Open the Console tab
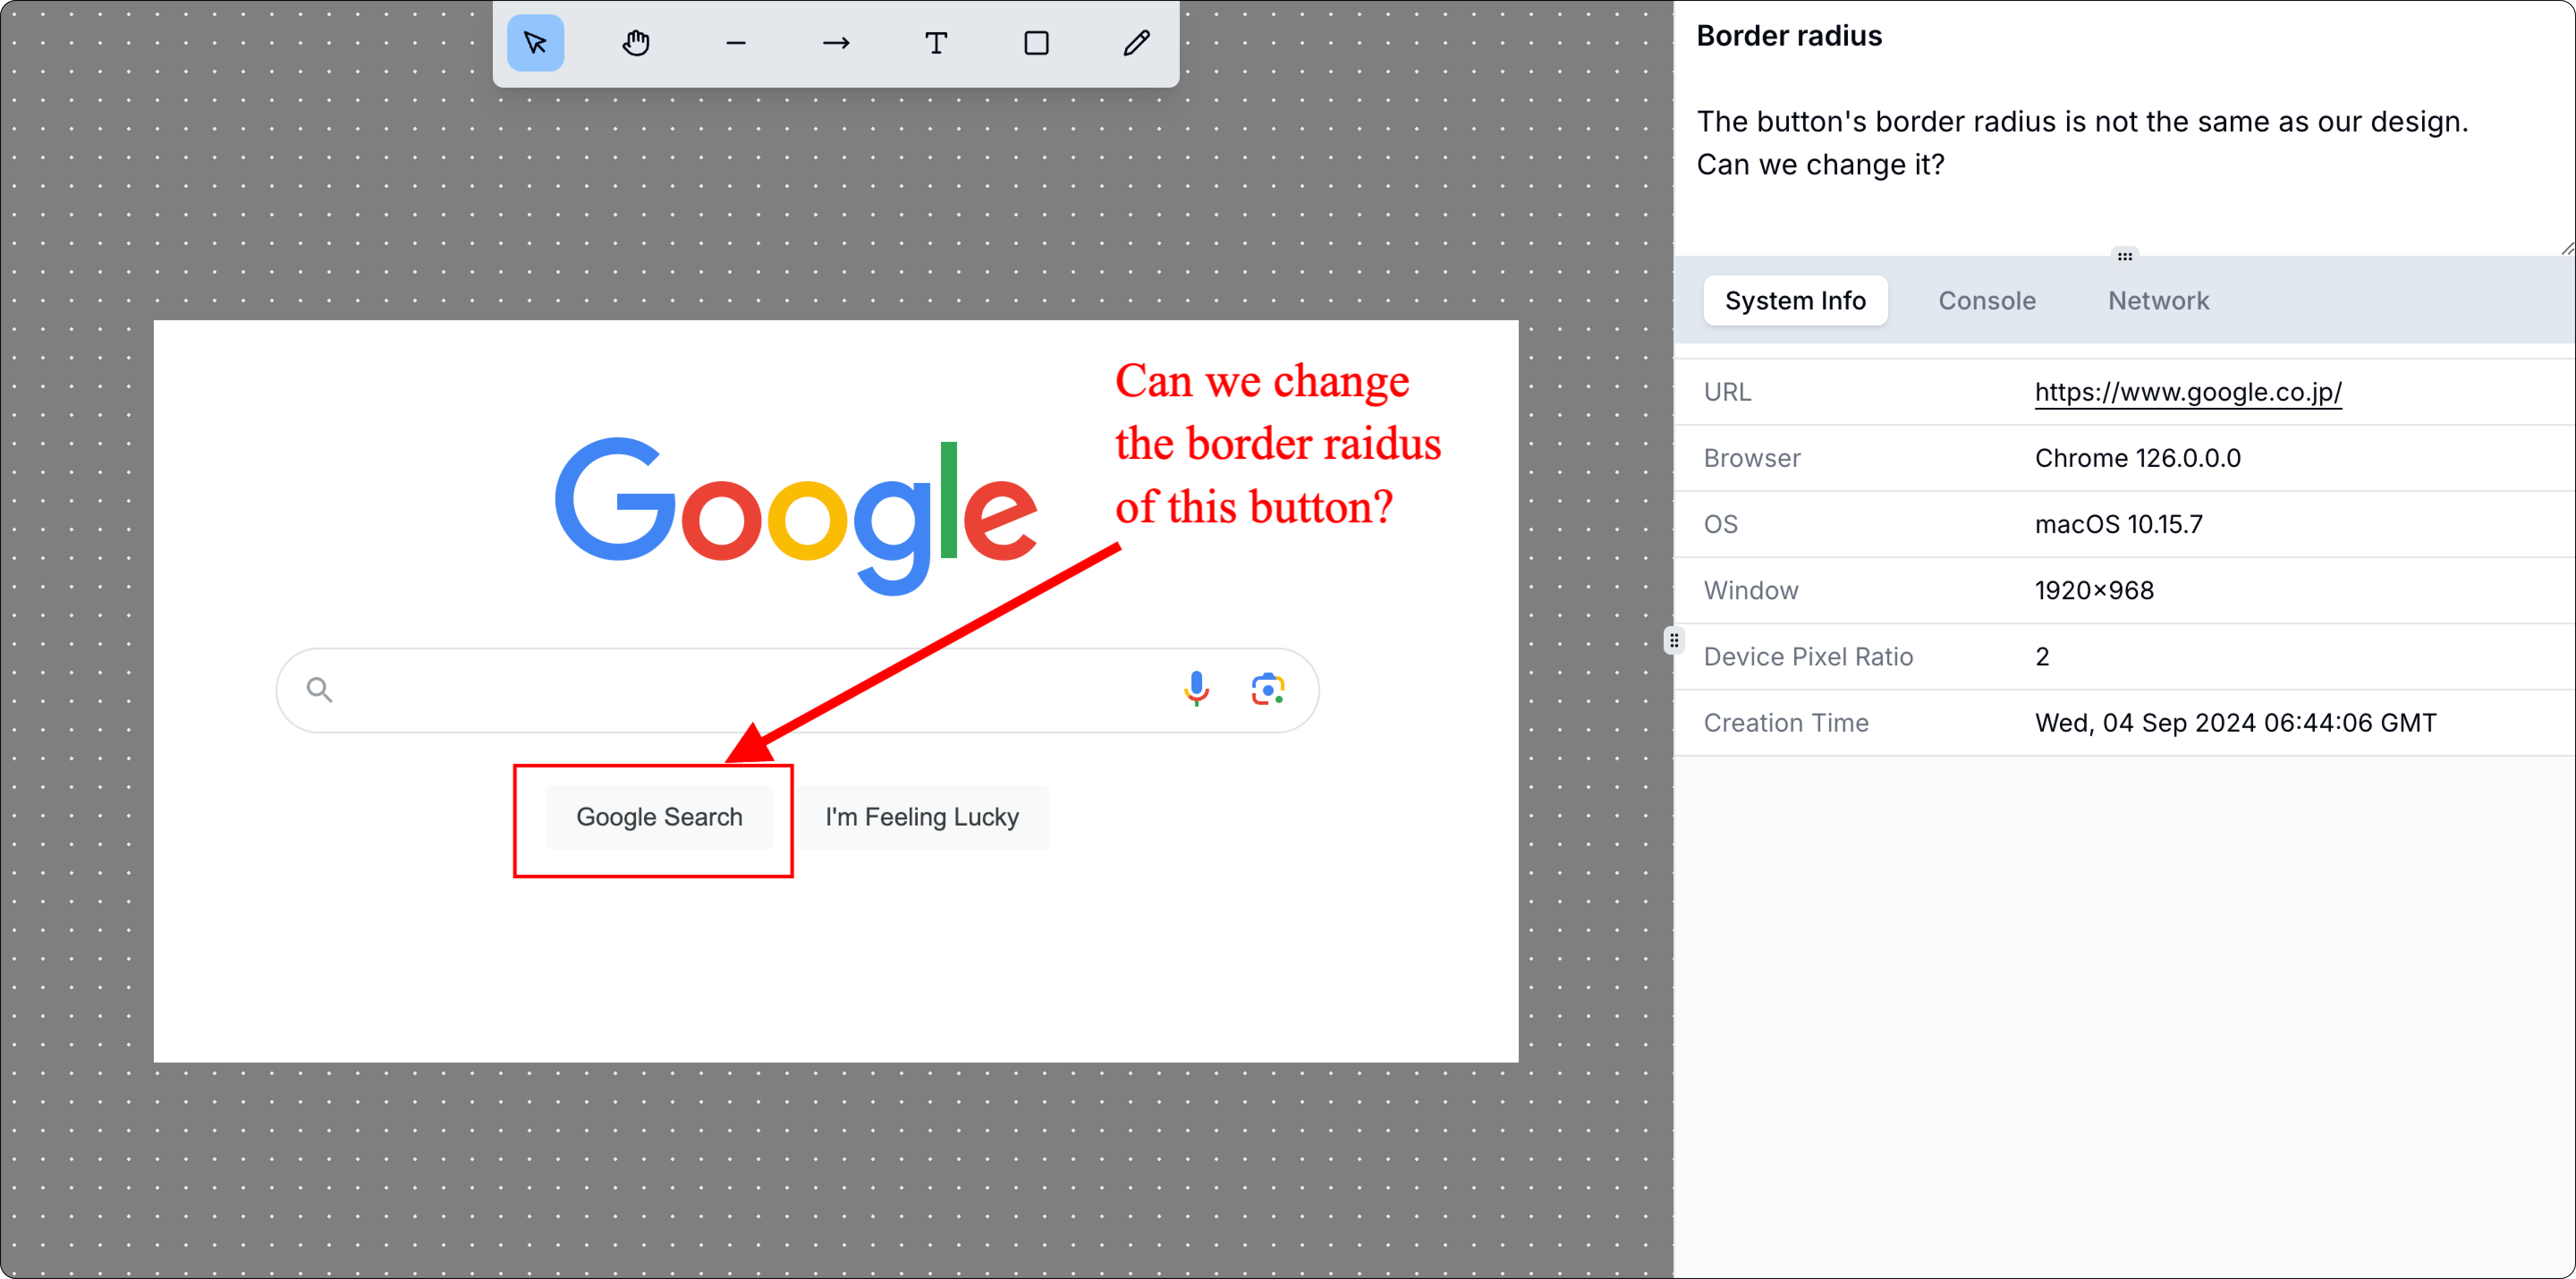2576x1279 pixels. tap(1986, 301)
